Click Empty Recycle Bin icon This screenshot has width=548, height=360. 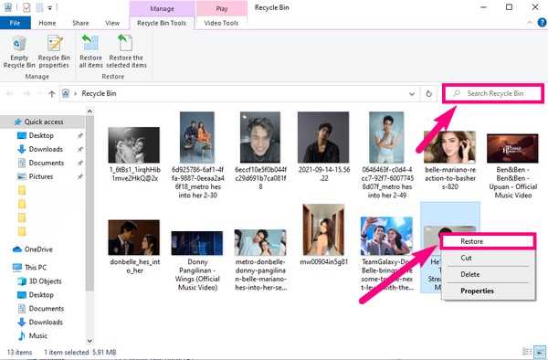click(x=19, y=52)
